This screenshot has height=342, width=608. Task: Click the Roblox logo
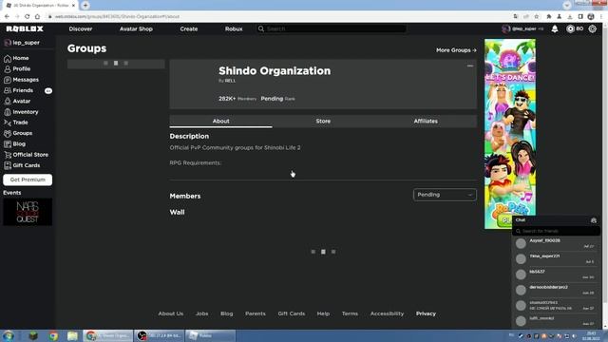coord(25,29)
